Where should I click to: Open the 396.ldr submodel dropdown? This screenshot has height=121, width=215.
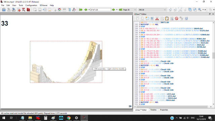coord(152,10)
